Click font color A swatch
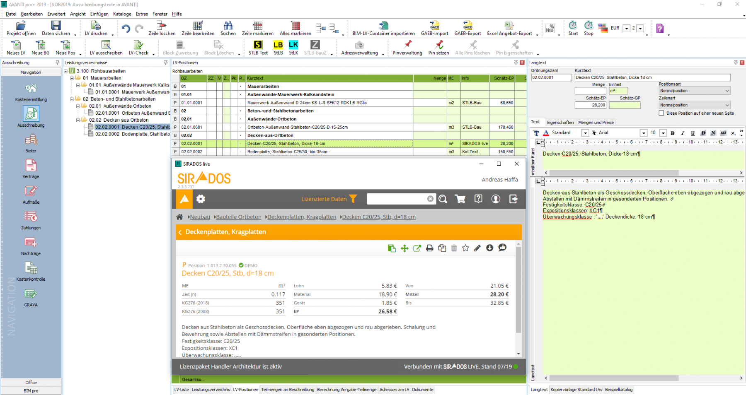Image resolution: width=746 pixels, height=395 pixels. pos(546,133)
